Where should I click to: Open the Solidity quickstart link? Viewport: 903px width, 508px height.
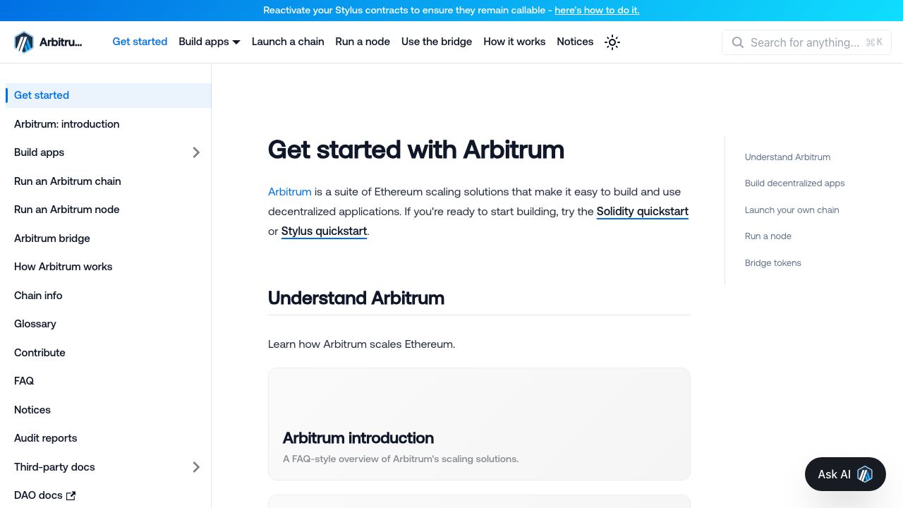coord(642,211)
